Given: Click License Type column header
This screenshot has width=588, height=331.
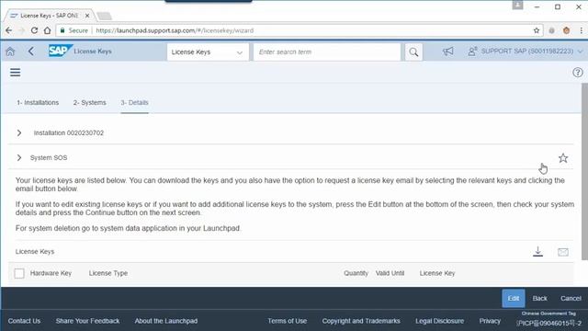Looking at the screenshot, I should click(108, 273).
